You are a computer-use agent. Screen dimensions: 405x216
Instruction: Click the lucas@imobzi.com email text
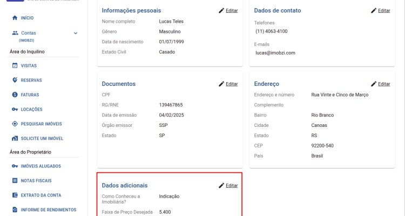pyautogui.click(x=275, y=53)
